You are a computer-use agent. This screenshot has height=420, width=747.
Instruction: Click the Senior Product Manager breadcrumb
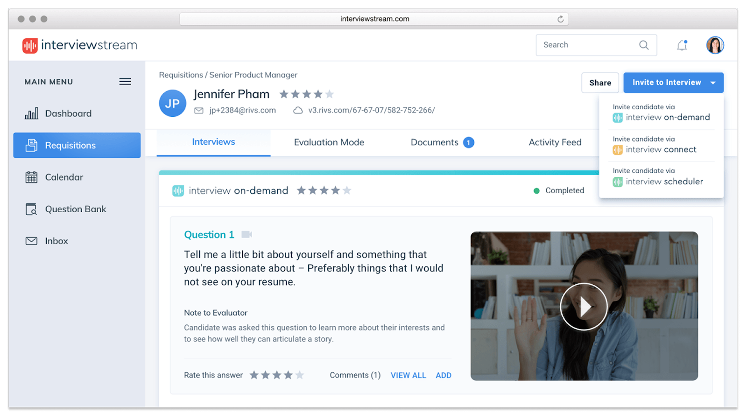253,75
